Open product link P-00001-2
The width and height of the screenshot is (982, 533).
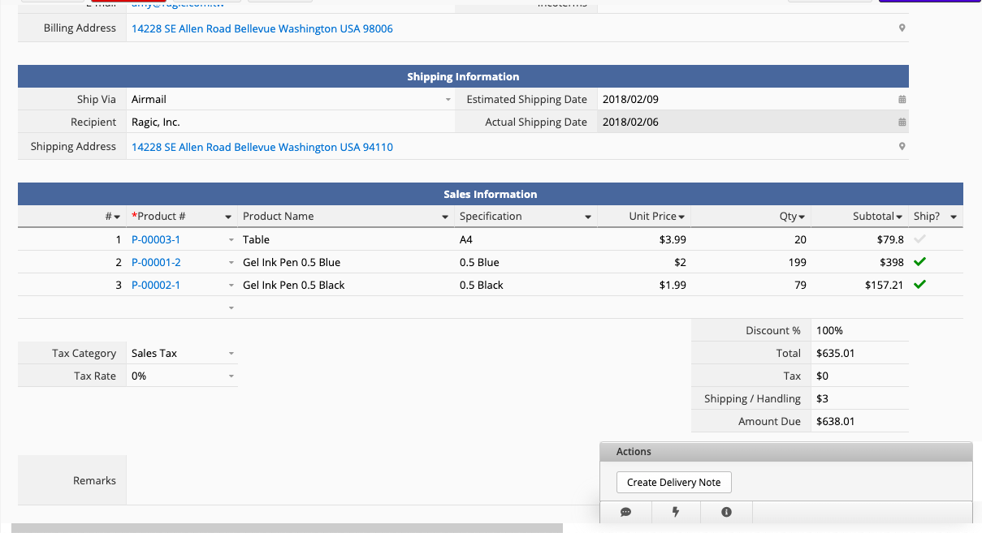156,262
